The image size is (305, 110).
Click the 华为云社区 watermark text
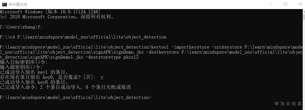(x=288, y=103)
